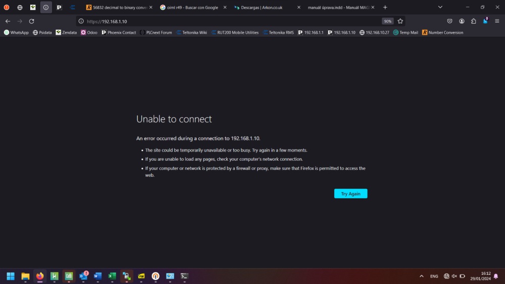Bookmark this page with the star icon
Viewport: 505px width, 284px height.
point(400,21)
